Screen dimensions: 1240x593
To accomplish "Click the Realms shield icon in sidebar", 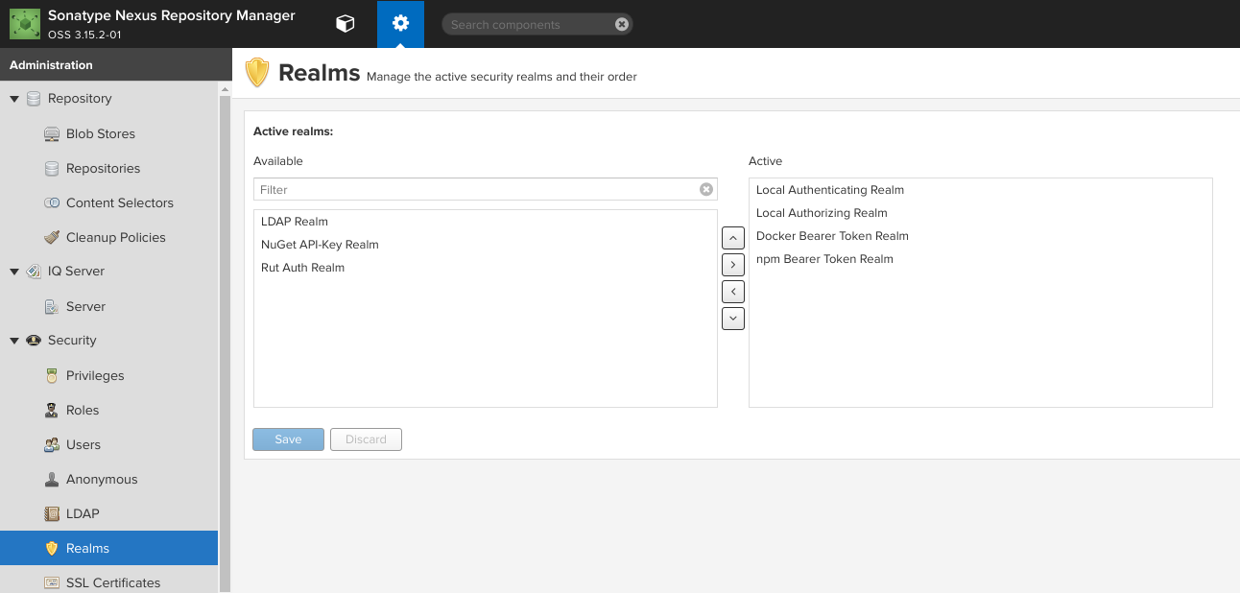I will click(52, 549).
